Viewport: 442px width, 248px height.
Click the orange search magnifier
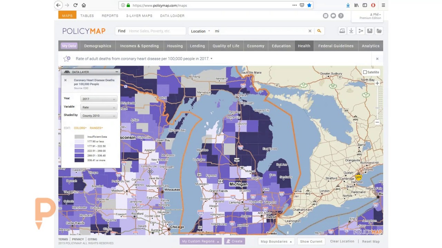pyautogui.click(x=319, y=31)
